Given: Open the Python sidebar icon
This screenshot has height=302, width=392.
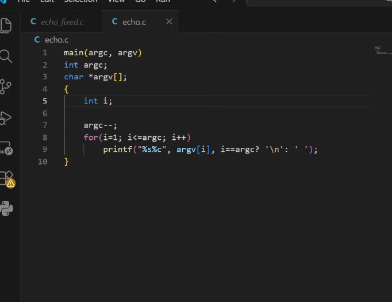Looking at the screenshot, I should tap(6, 208).
